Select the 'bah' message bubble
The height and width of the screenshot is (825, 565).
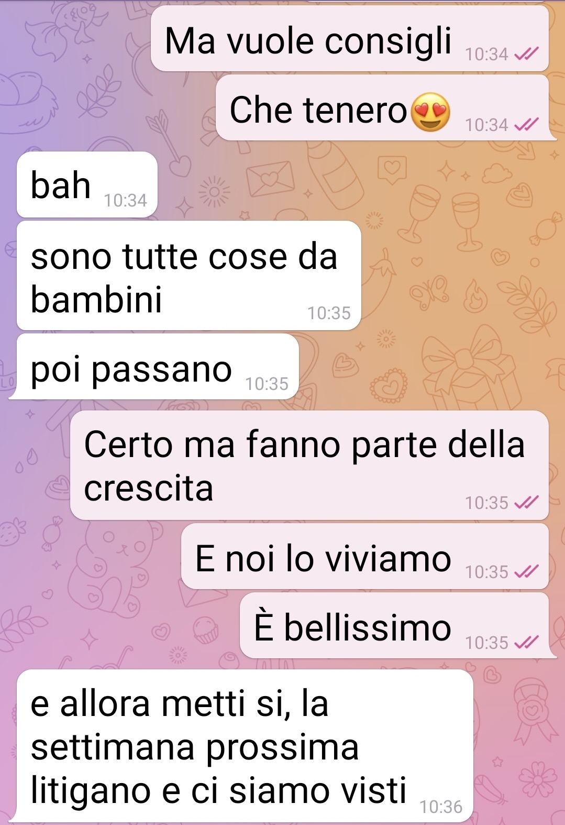[x=87, y=184]
